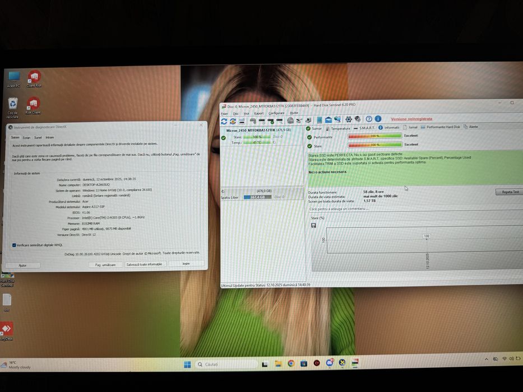The height and width of the screenshot is (392, 523).
Task: Switch to the S.M.A.R.T. tab
Action: (364, 128)
